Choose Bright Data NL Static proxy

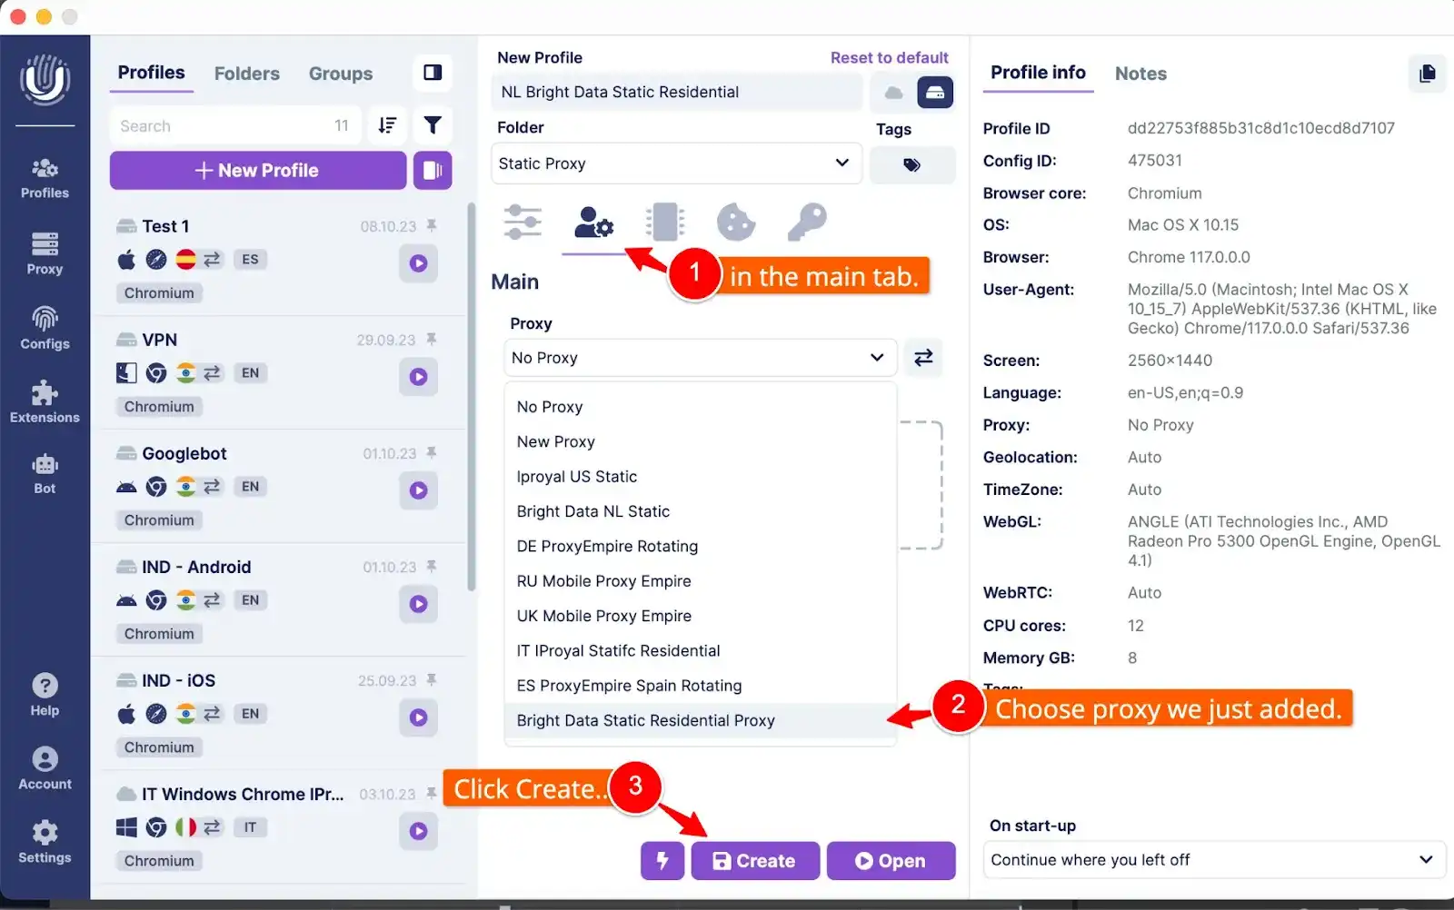coord(700,511)
